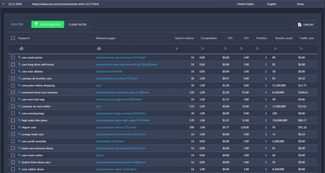Screen dimensions: 325x173
Task: Click search icon beside 'comprar en zara online'
Action: tap(19, 106)
